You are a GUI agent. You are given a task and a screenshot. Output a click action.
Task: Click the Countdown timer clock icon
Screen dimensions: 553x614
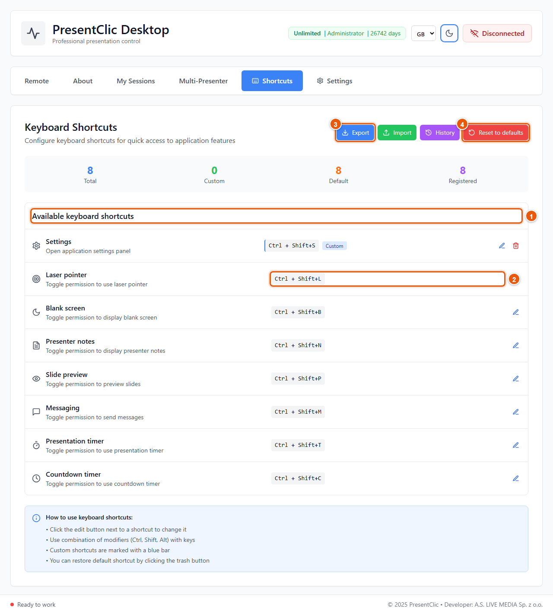coord(36,478)
